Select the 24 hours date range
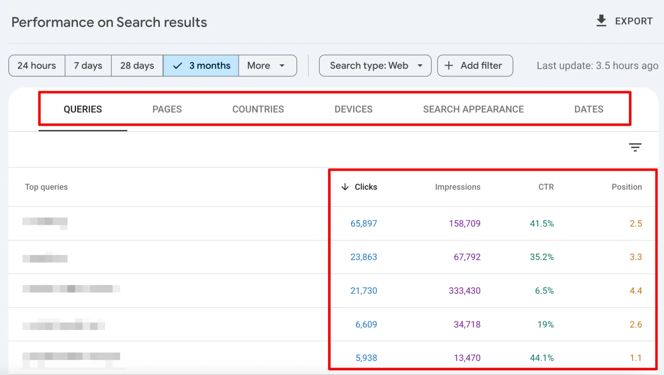The image size is (664, 375). point(36,65)
